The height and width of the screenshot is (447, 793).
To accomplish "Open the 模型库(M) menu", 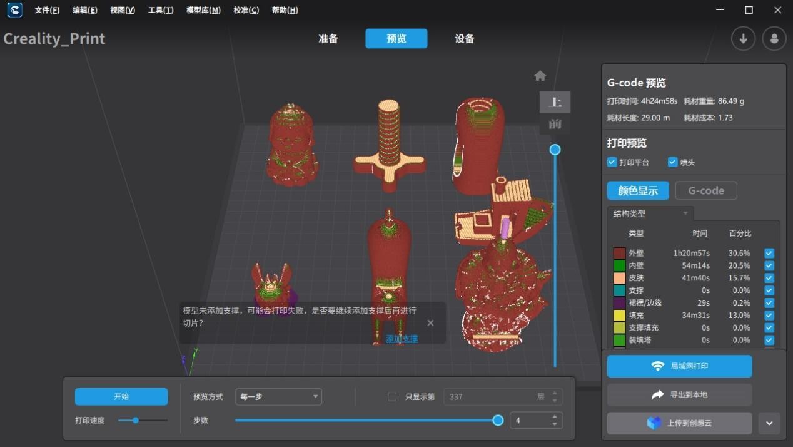I will (x=203, y=10).
